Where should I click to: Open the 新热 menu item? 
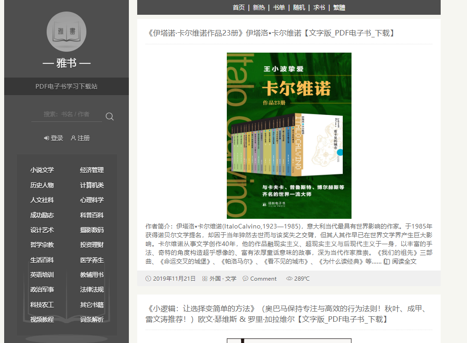point(259,7)
